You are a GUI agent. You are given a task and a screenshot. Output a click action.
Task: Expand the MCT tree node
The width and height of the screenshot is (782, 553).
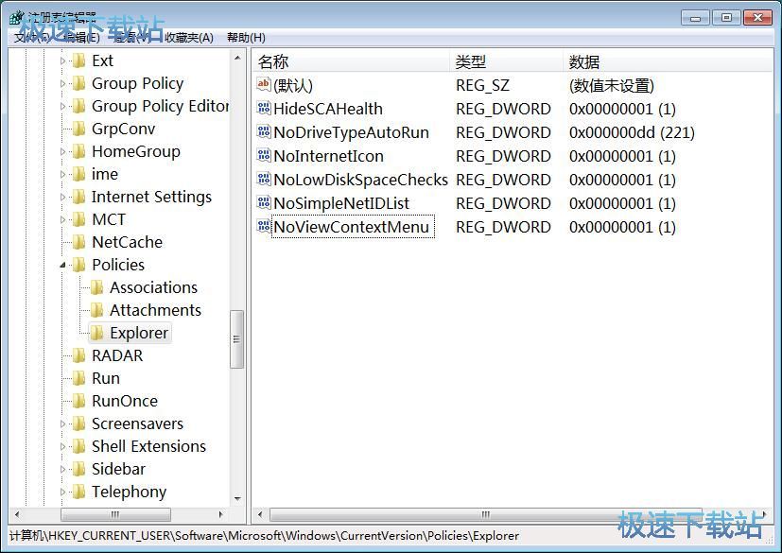[62, 220]
